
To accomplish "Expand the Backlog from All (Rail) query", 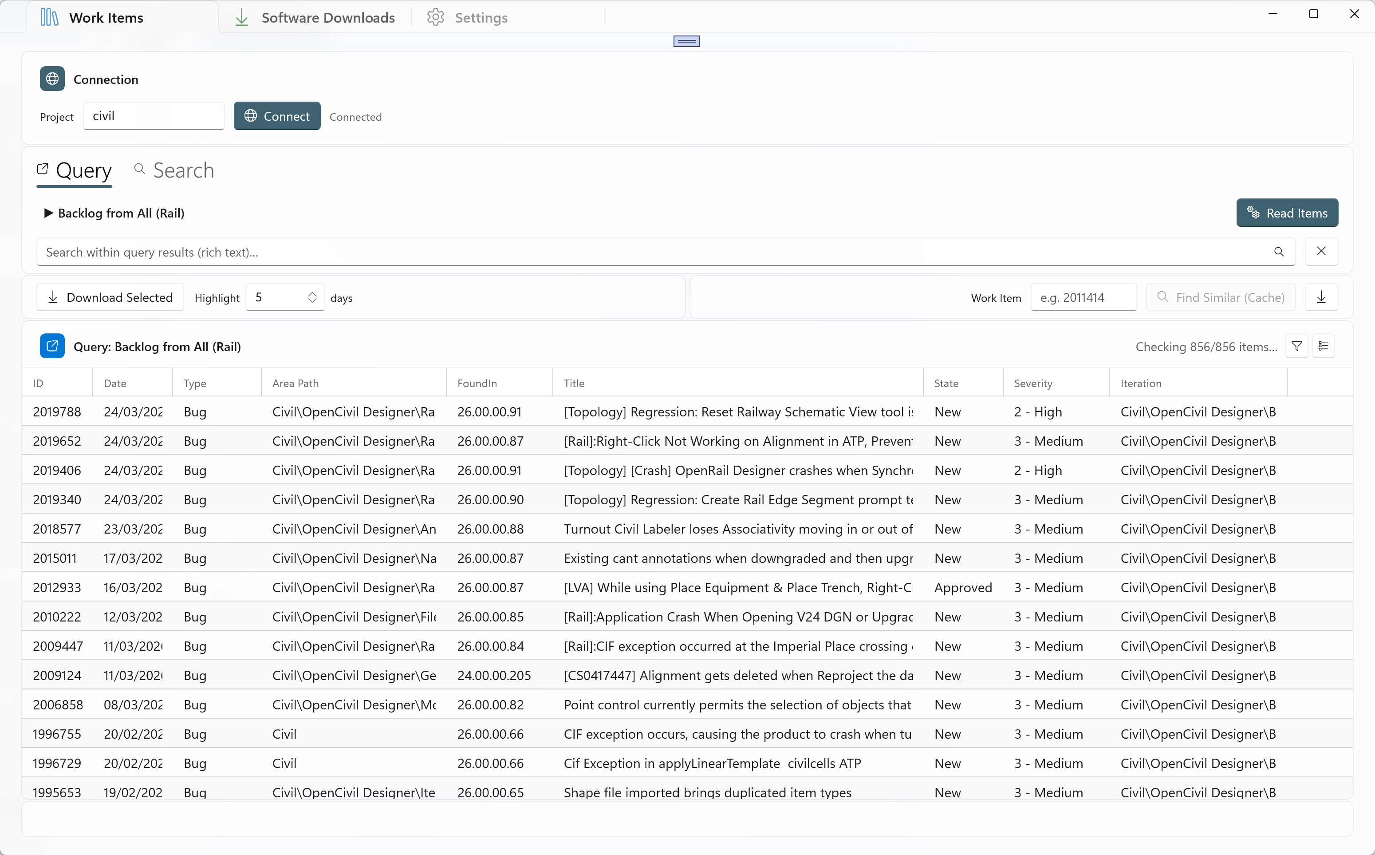I will pos(49,213).
